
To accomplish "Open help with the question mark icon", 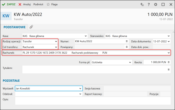I will tap(149, 4).
